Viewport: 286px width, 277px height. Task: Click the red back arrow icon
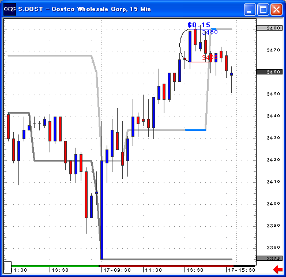(278, 269)
